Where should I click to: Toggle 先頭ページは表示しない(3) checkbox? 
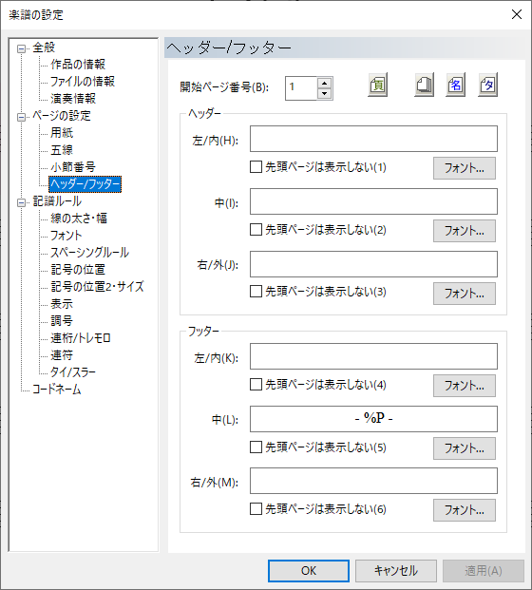pos(256,292)
